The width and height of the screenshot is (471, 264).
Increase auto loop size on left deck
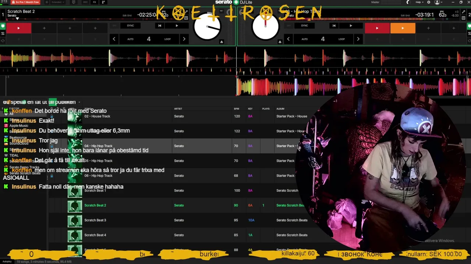pos(184,39)
